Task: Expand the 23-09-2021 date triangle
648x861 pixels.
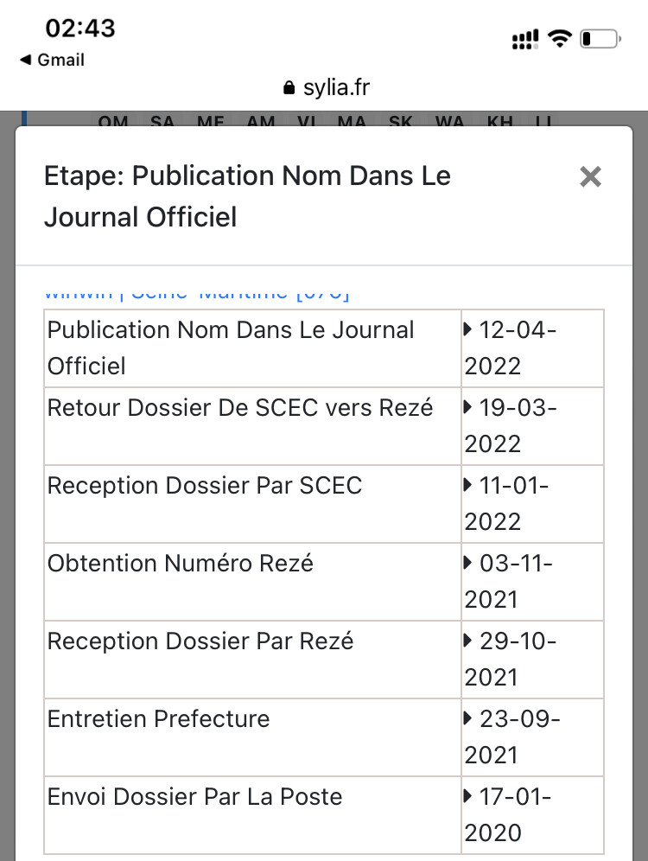Action: coord(467,718)
